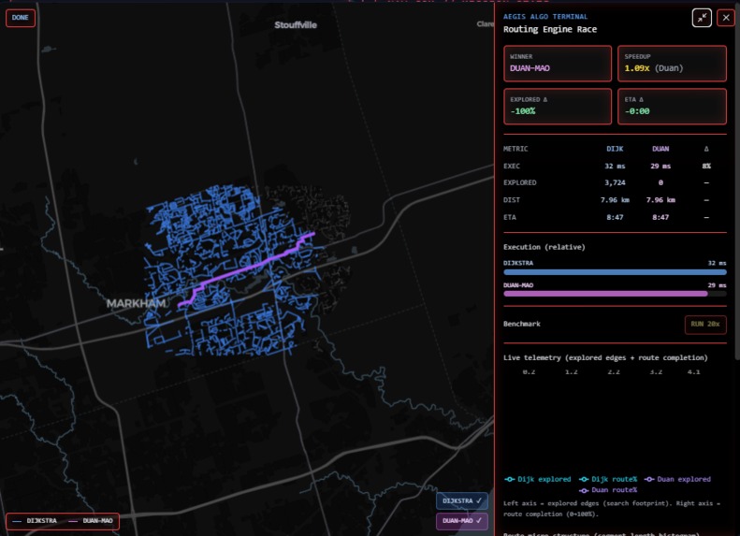Screen dimensions: 740x536
Task: Run the 20x benchmark
Action: point(705,325)
